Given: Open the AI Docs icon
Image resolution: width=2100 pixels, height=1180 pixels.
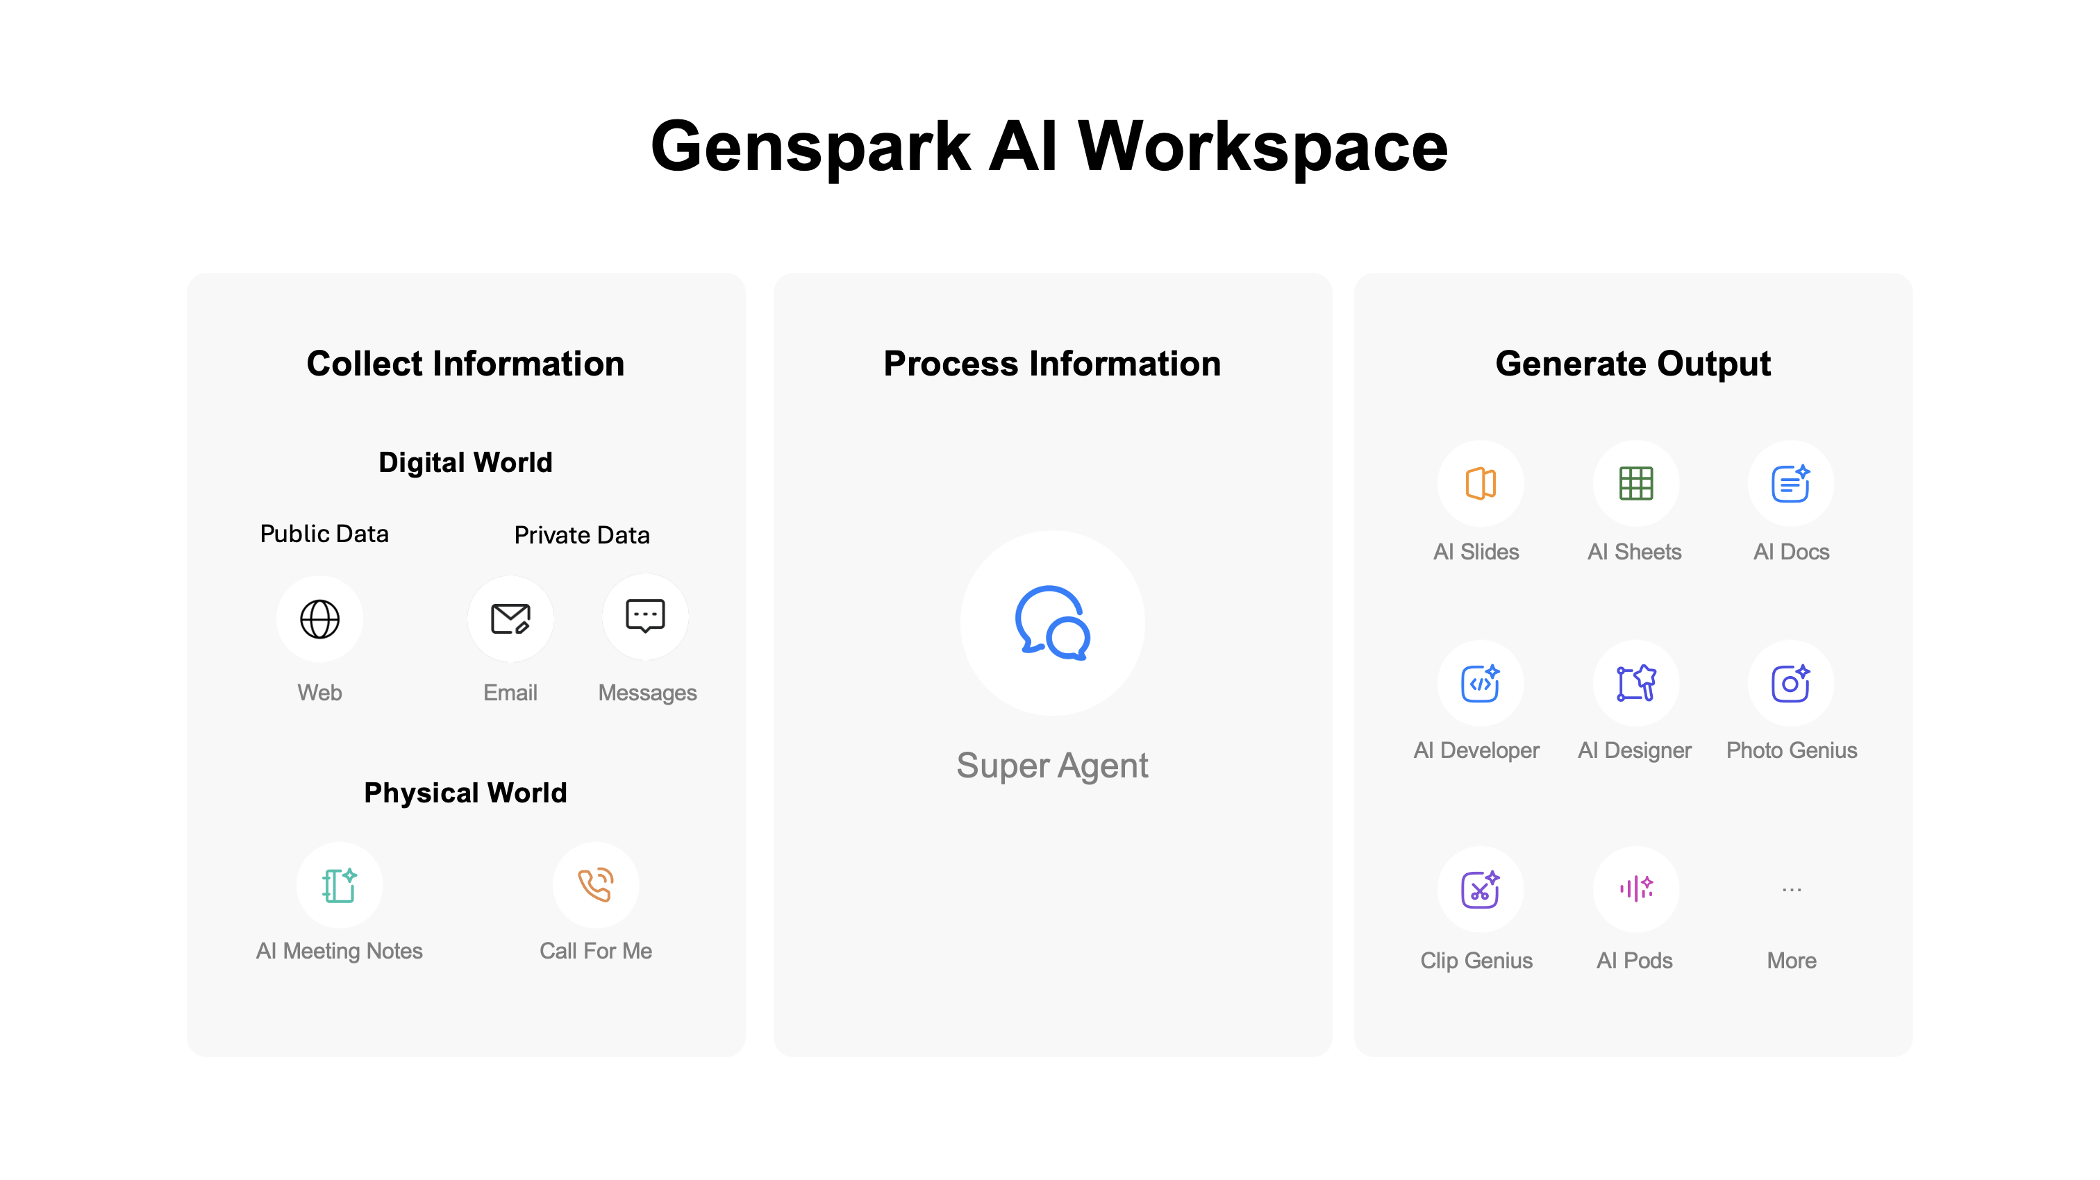Looking at the screenshot, I should point(1791,482).
